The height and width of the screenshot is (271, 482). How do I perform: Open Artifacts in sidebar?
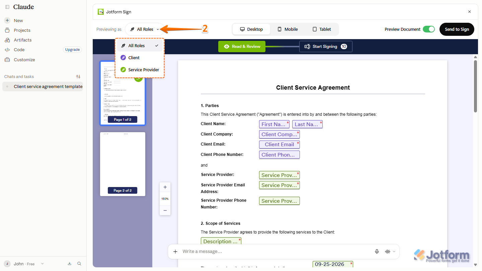[x=22, y=40]
